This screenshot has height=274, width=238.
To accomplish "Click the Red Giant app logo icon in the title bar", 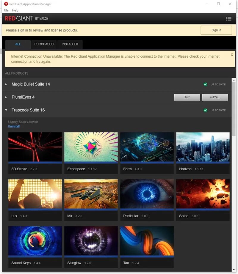I will pos(6,4).
